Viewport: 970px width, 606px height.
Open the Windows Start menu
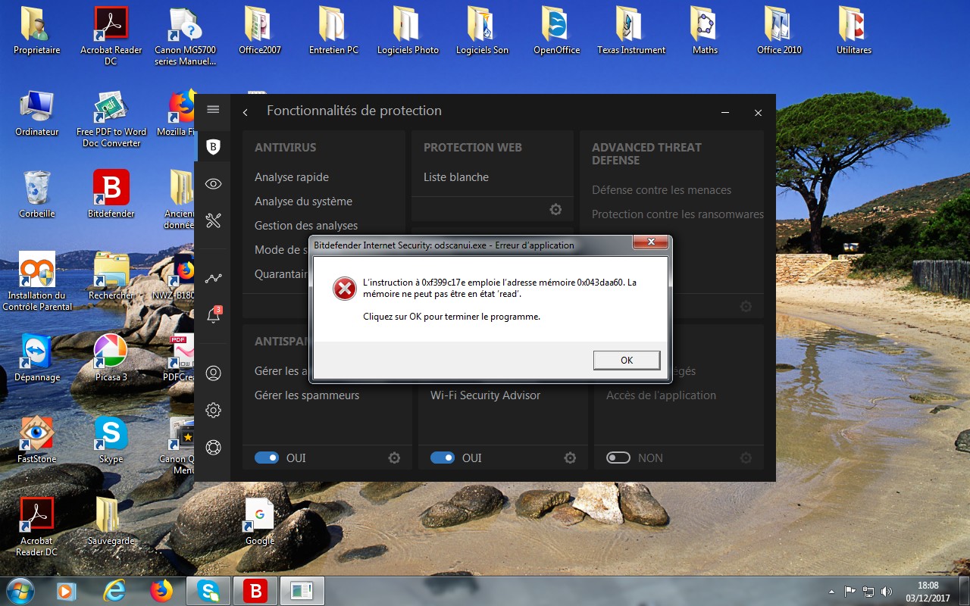tap(20, 590)
